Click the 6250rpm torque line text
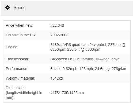 (x=75, y=49)
